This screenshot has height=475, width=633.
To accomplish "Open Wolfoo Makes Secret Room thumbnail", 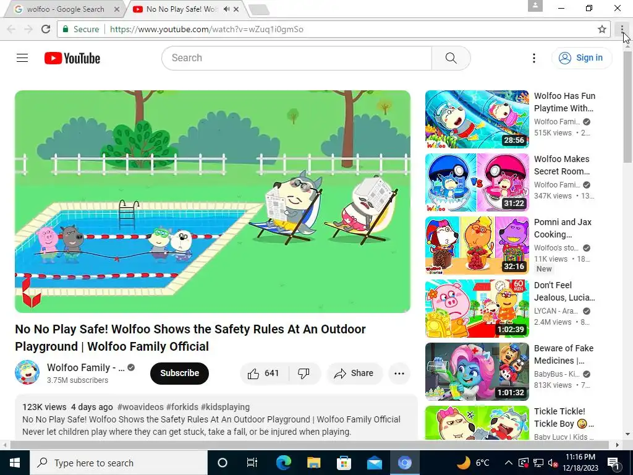I will point(477,182).
